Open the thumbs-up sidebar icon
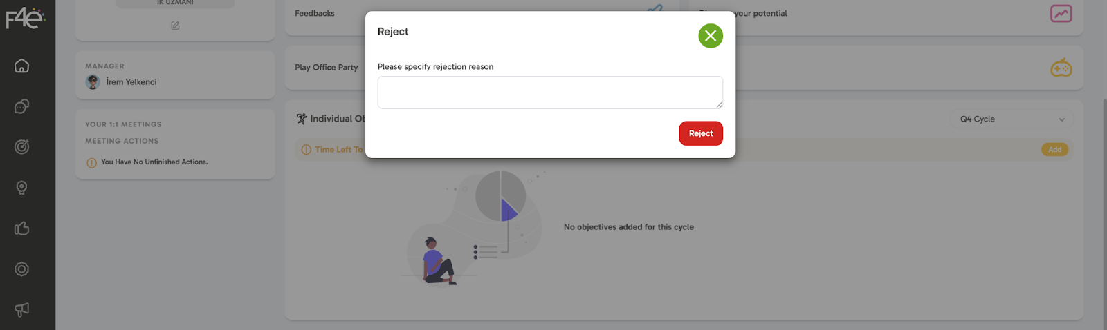 tap(22, 229)
